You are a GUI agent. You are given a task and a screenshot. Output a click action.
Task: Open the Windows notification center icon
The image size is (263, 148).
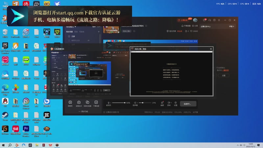click(x=258, y=145)
